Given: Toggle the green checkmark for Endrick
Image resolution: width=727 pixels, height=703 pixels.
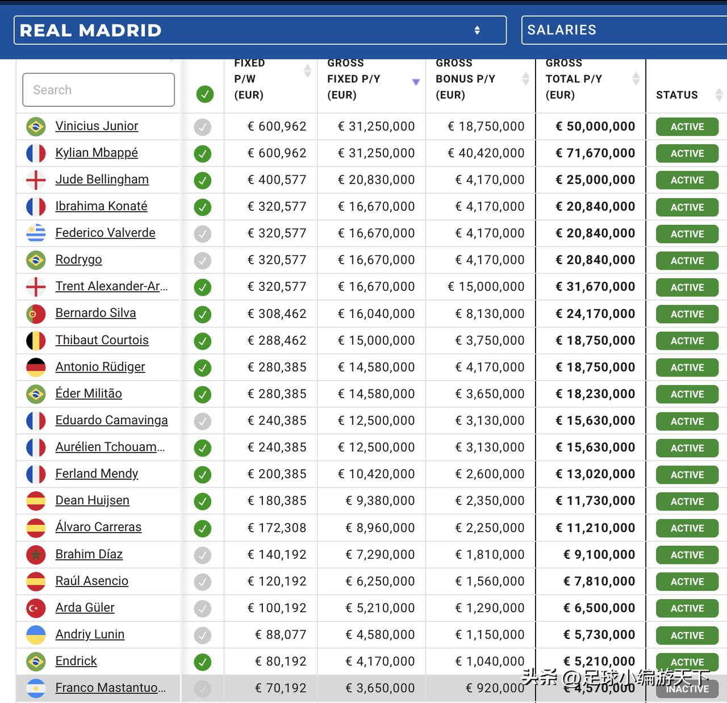Looking at the screenshot, I should pos(202,662).
